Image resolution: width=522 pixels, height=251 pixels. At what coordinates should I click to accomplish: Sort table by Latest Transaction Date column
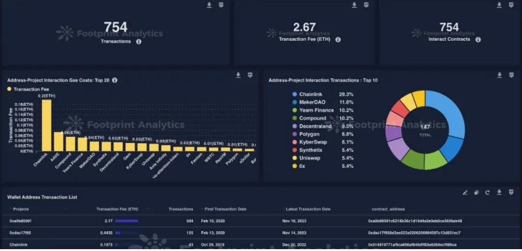coord(308,209)
